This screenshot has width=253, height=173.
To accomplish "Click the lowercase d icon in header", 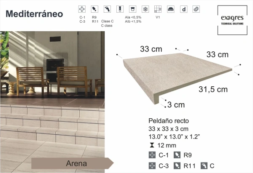I will [183, 9].
